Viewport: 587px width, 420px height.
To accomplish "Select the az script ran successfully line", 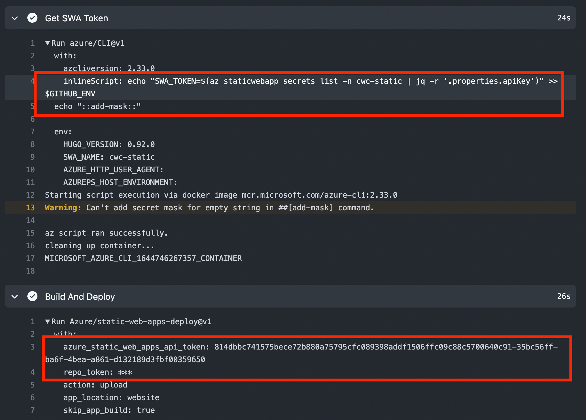I will click(107, 233).
